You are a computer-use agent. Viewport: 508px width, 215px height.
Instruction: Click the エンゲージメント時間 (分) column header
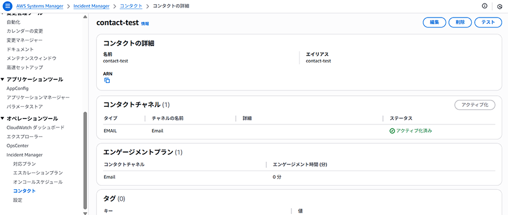point(300,164)
